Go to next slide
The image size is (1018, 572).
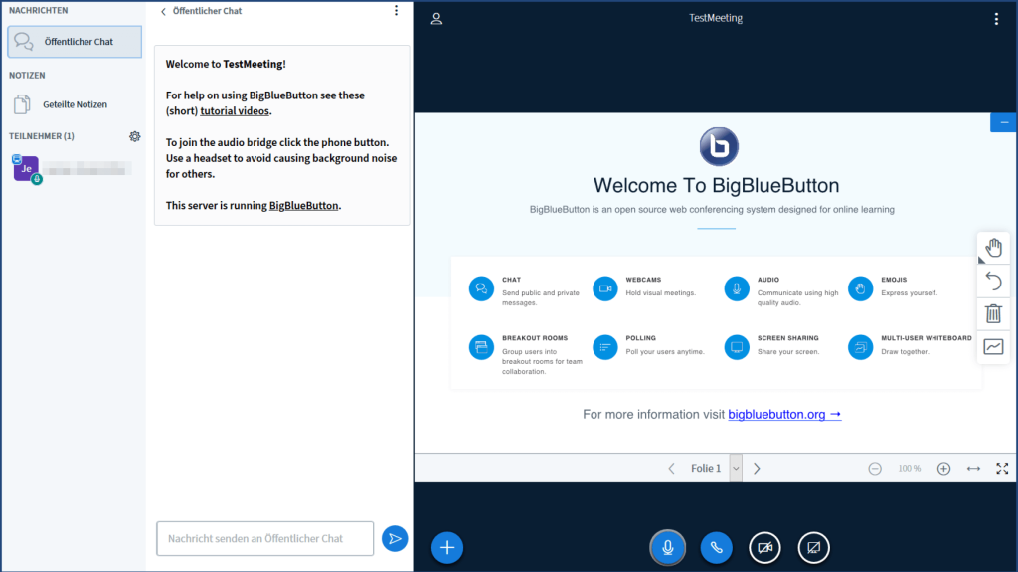[757, 468]
